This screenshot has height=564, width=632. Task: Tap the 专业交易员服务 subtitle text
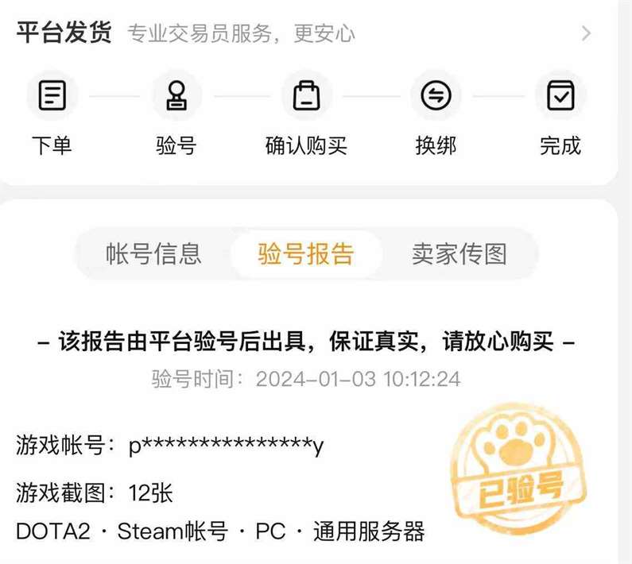(199, 33)
